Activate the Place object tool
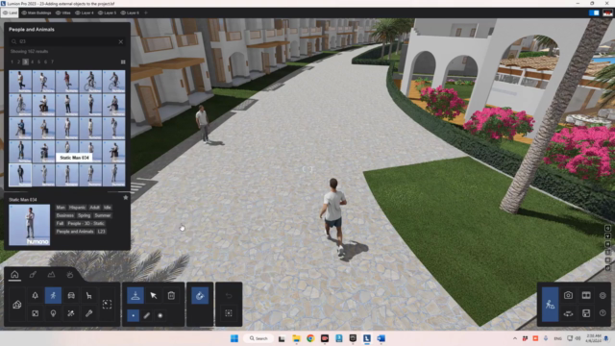The image size is (615, 346). click(135, 295)
